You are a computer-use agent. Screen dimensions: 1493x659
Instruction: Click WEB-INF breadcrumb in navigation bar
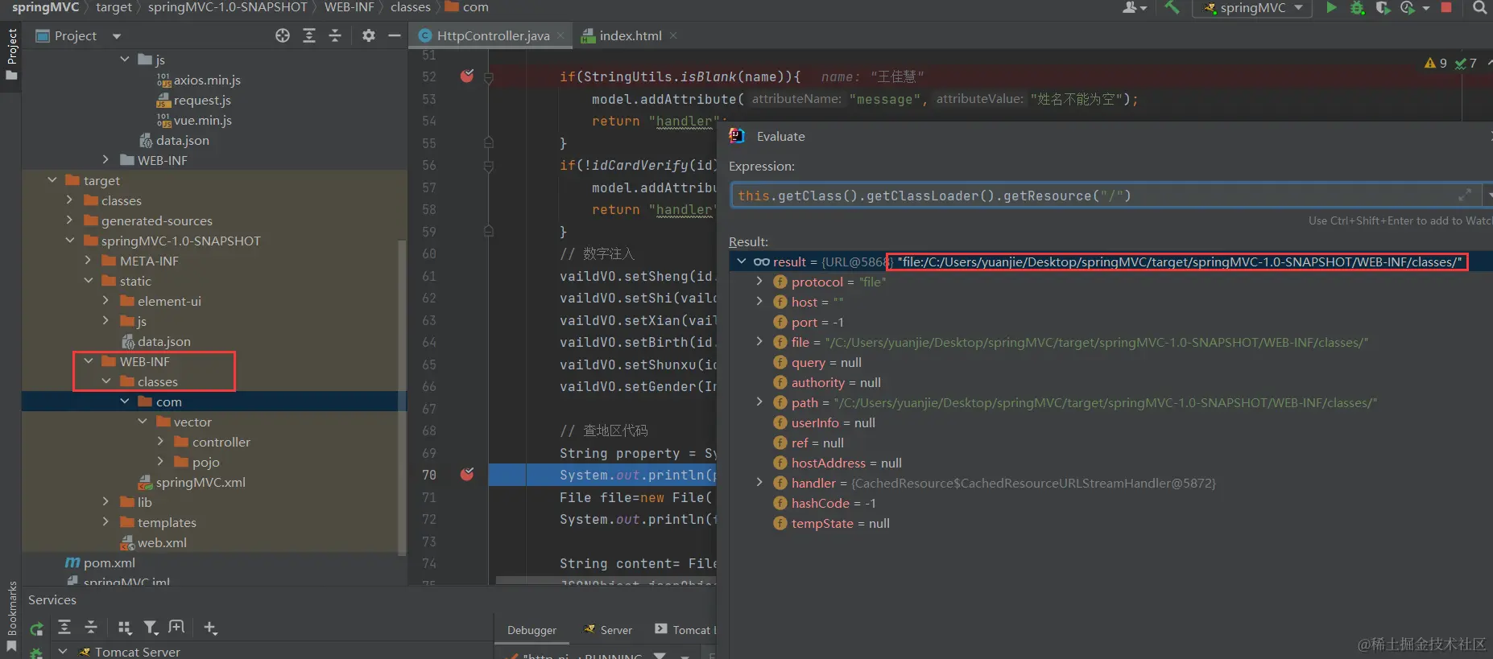tap(349, 7)
